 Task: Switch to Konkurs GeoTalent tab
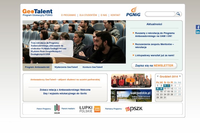[x=93, y=67]
